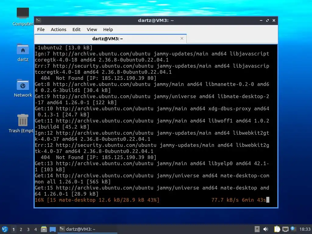
Task: Open the Help menu
Action: [x=108, y=30]
